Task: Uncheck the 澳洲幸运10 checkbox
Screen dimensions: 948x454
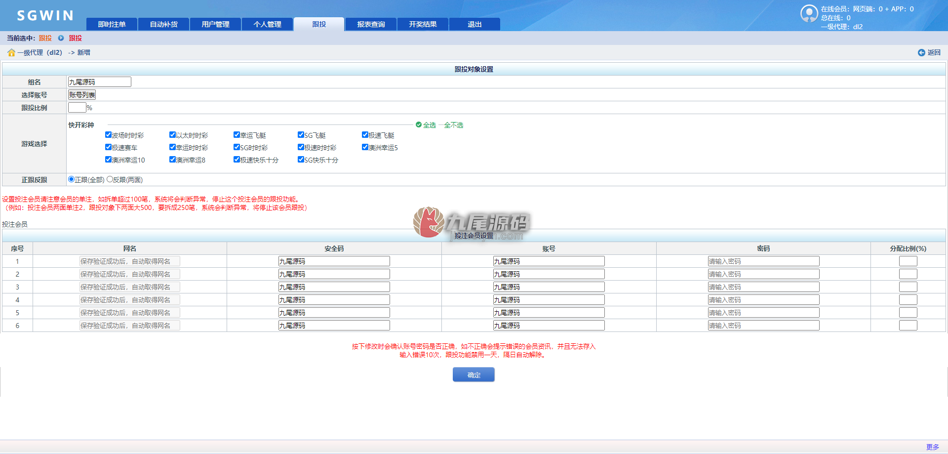Action: [x=108, y=160]
